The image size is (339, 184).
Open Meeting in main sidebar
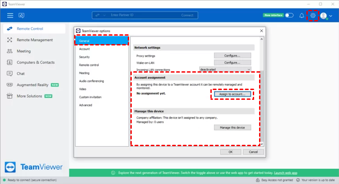tap(24, 51)
